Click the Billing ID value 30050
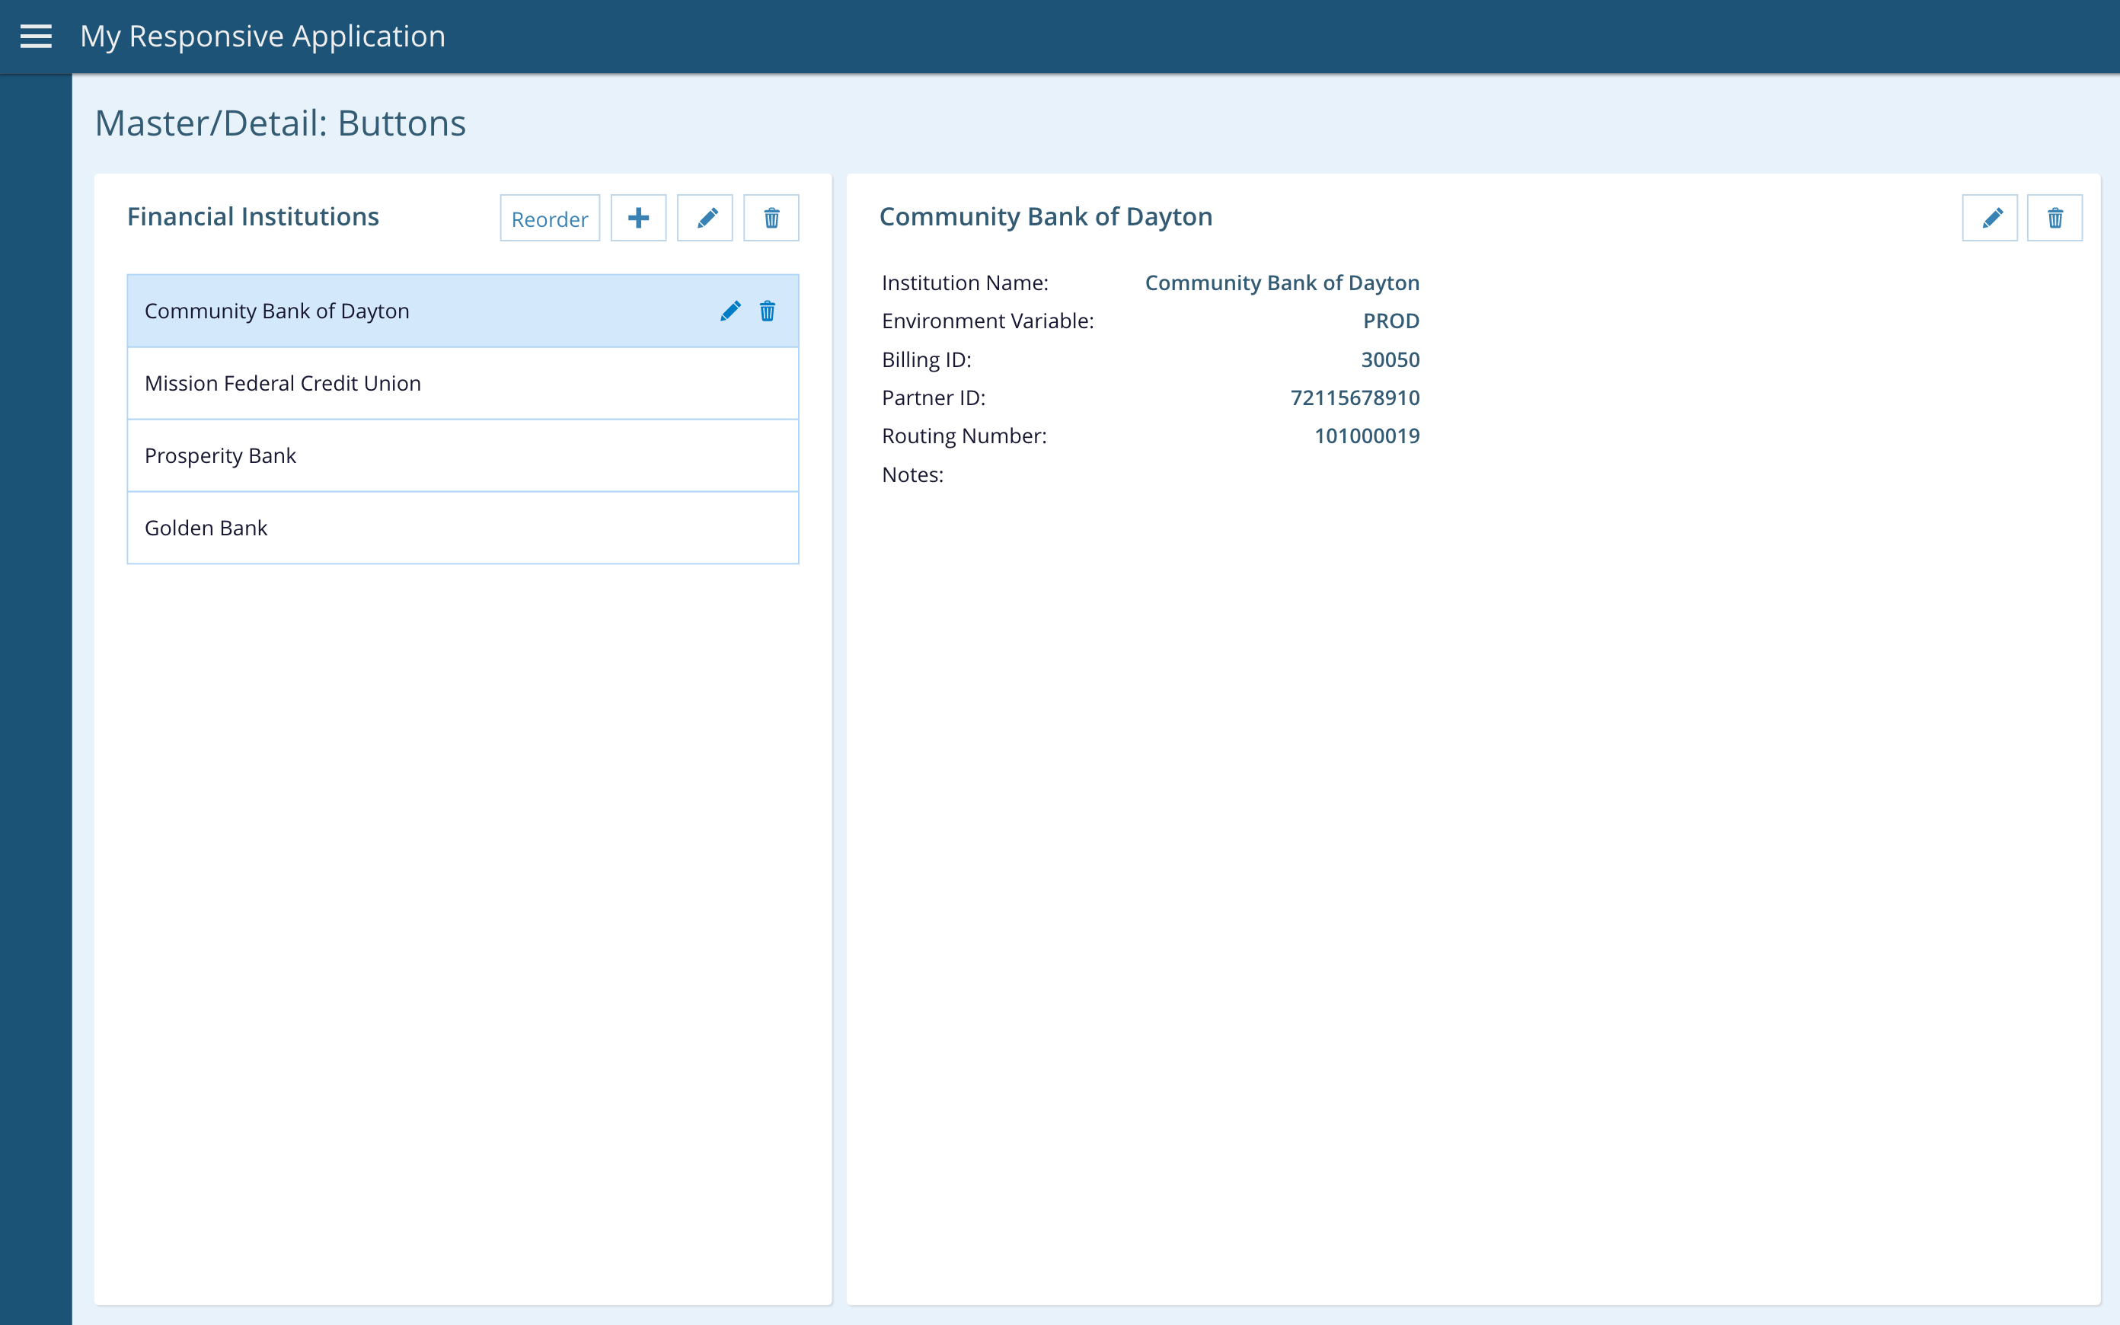The height and width of the screenshot is (1325, 2120). tap(1390, 360)
